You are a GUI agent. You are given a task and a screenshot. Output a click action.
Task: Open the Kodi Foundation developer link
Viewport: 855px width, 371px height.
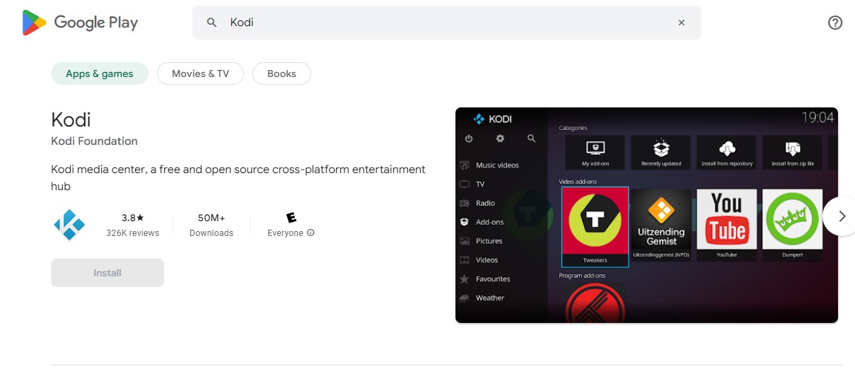94,141
